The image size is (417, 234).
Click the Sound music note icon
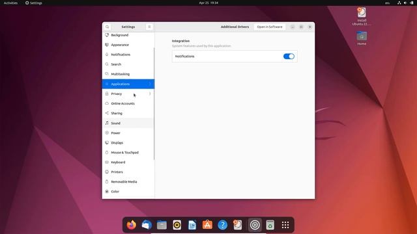(107, 123)
